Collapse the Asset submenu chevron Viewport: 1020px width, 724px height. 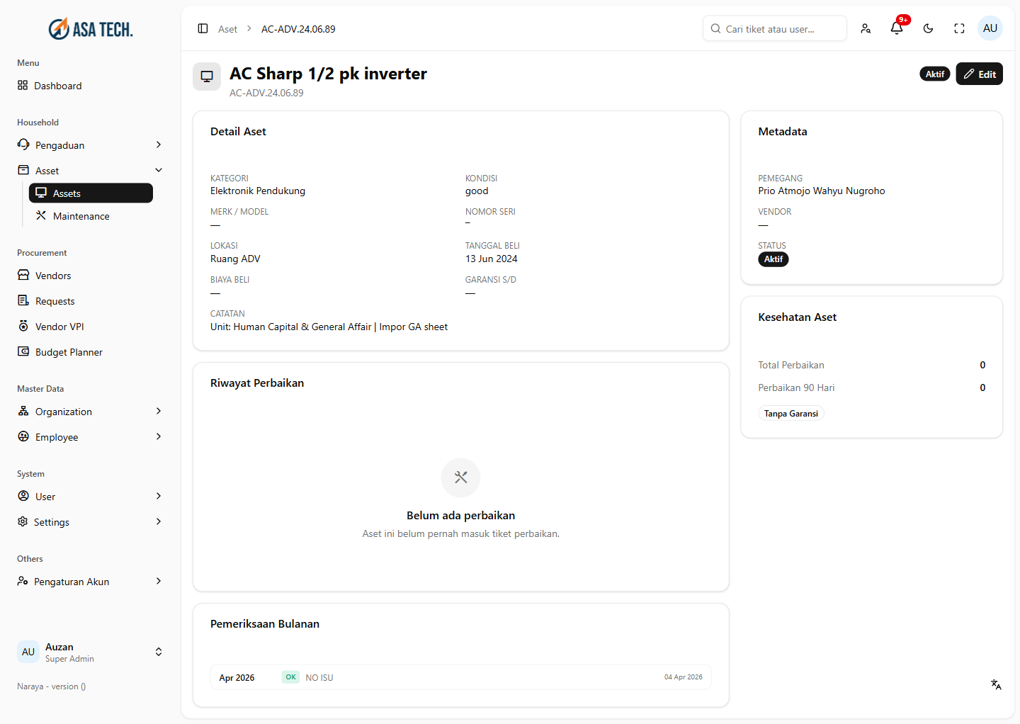(x=159, y=170)
